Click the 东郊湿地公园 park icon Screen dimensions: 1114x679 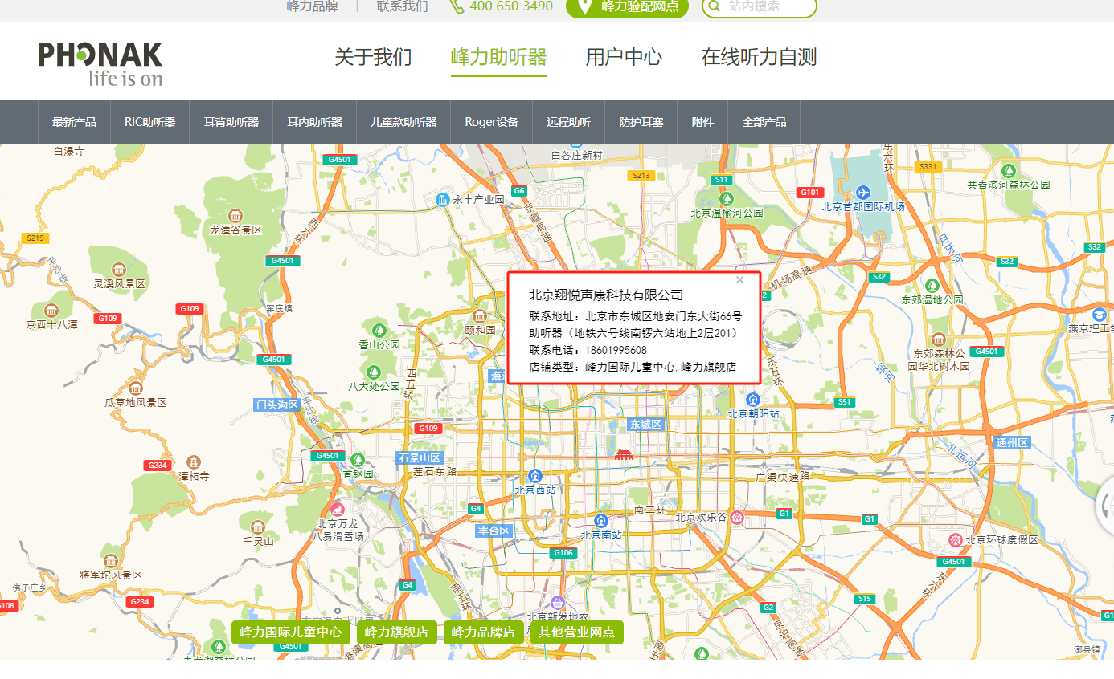(932, 286)
